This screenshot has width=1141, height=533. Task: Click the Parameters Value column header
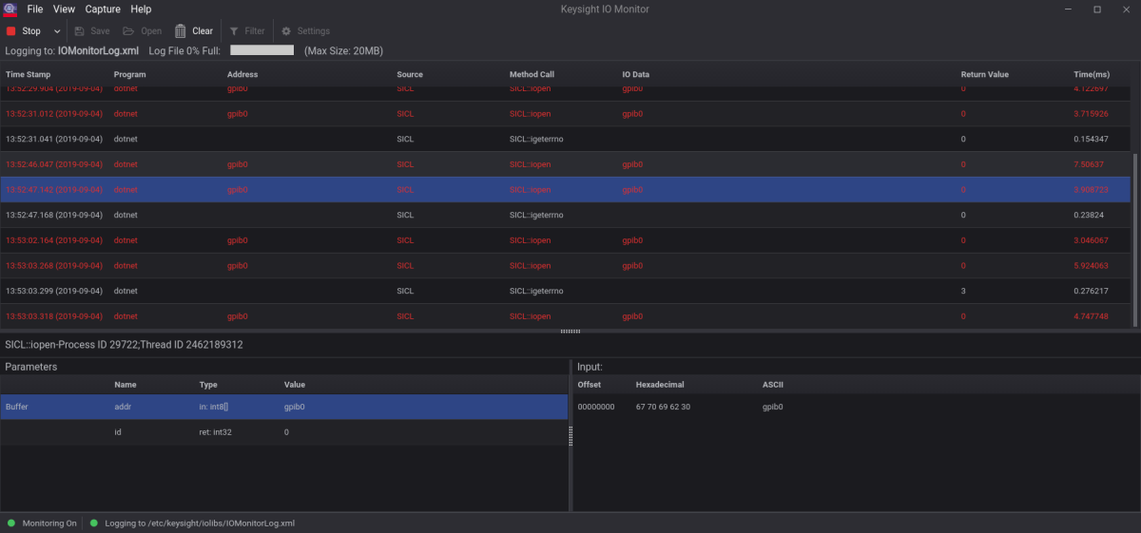click(295, 385)
